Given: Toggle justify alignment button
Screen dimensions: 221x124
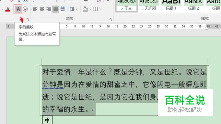Looking at the screenshot, I should (x=56, y=9).
